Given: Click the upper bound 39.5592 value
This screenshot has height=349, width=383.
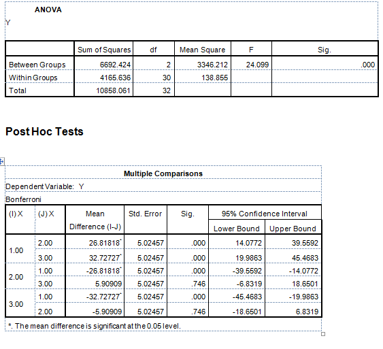Looking at the screenshot, I should pyautogui.click(x=305, y=243).
